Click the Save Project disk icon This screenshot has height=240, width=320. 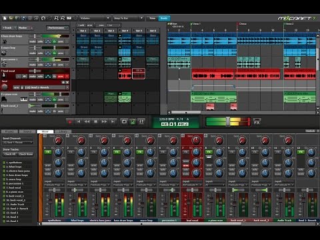(23, 18)
